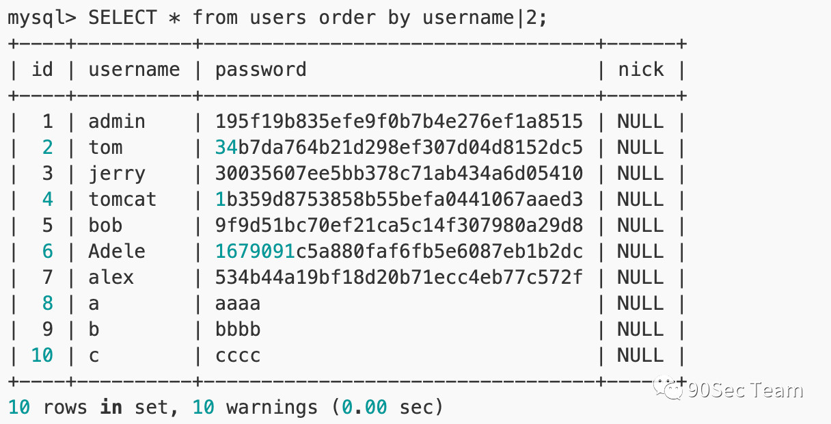Screen dimensions: 831x424
Task: Click password hash starting with 195f19b
Action: pos(399,121)
